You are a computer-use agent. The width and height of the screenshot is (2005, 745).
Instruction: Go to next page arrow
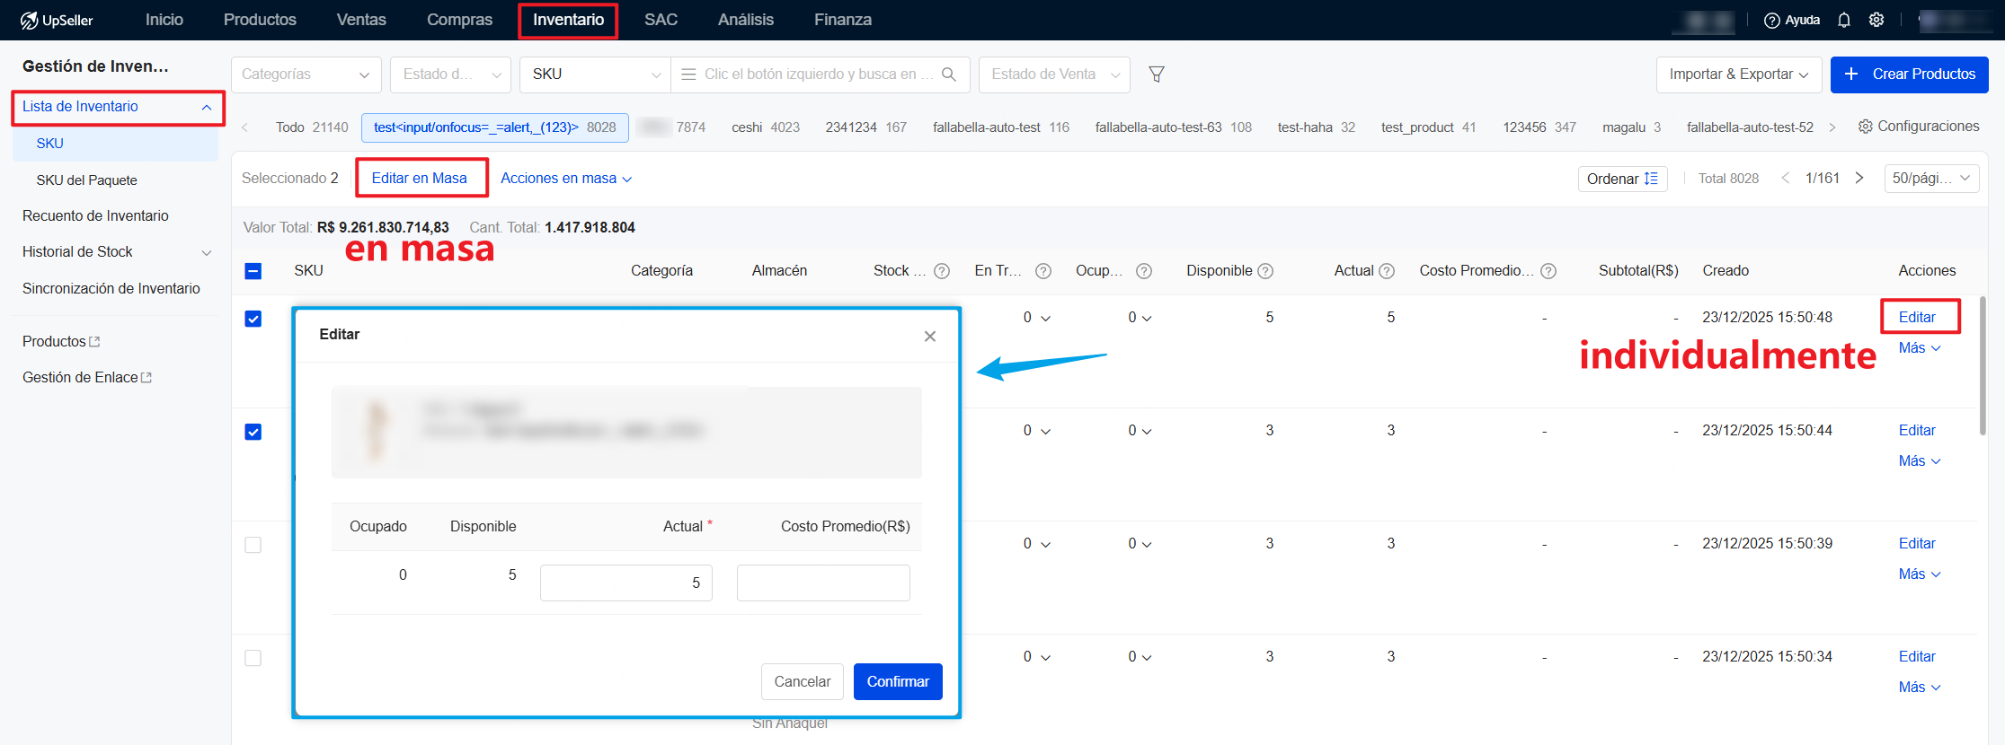[x=1859, y=178]
